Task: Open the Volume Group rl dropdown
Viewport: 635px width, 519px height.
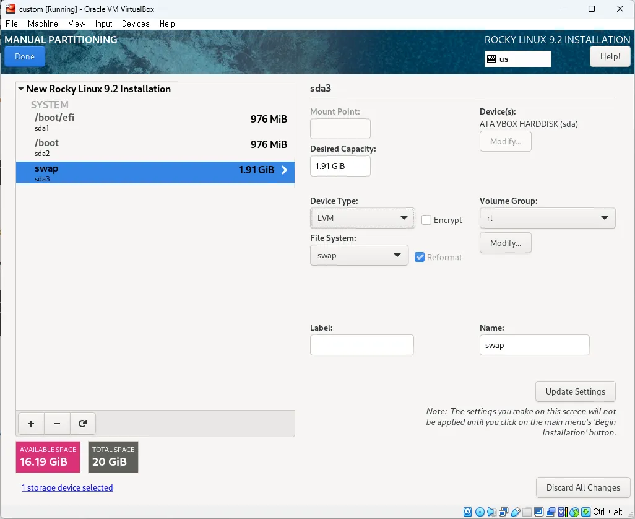Action: coord(547,218)
